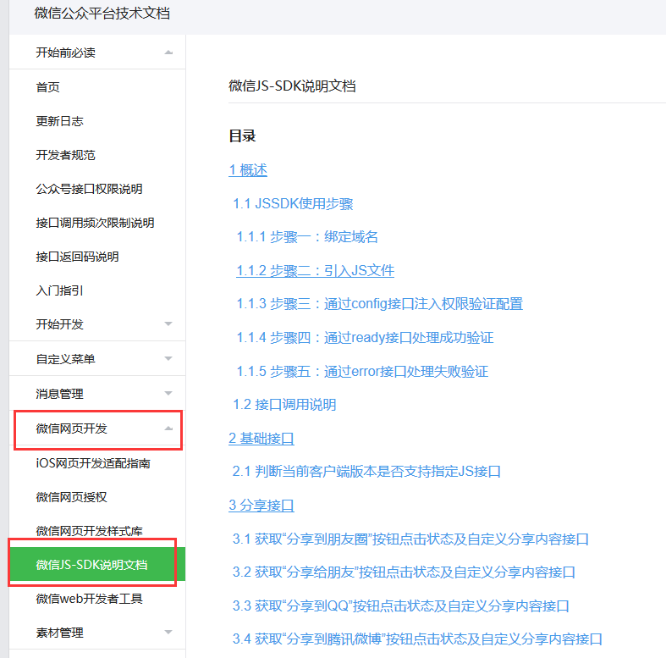Image resolution: width=666 pixels, height=658 pixels.
Task: Open 微信web开发者工具 sidebar entry
Action: pyautogui.click(x=89, y=599)
